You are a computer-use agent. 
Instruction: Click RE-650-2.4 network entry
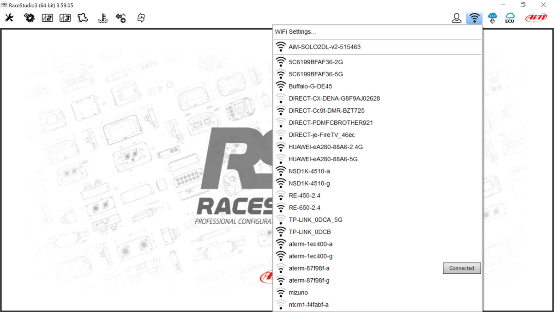click(x=377, y=208)
